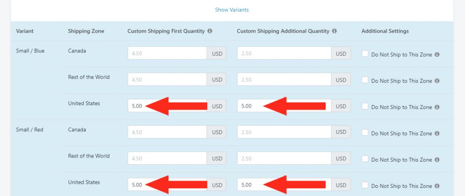
Task: Check Do Not Ship for Small / Blue Canada
Action: click(365, 53)
